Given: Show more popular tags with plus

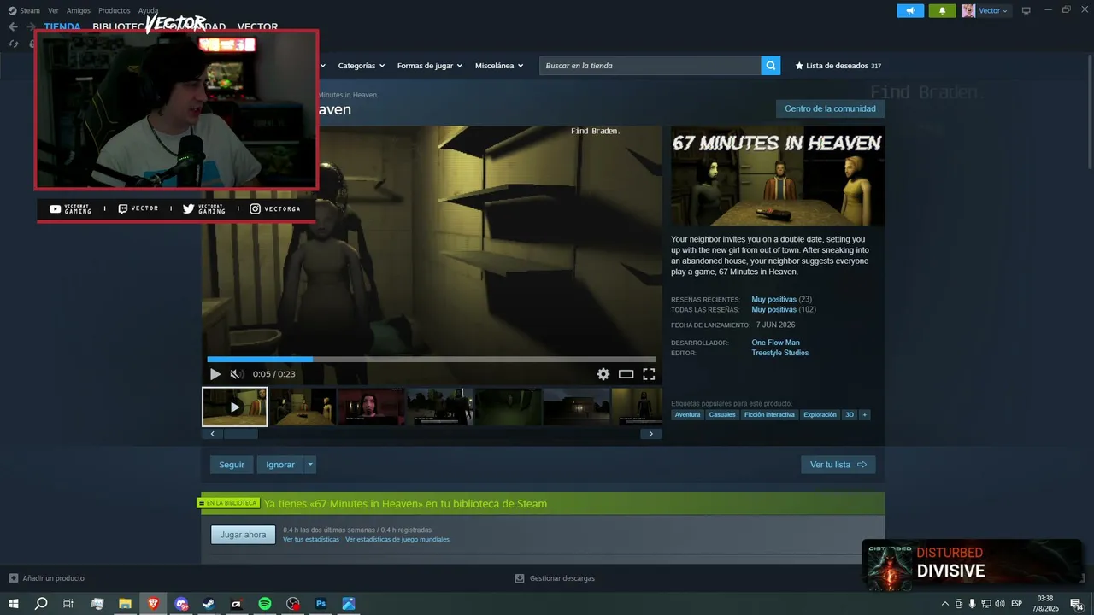Looking at the screenshot, I should [864, 415].
